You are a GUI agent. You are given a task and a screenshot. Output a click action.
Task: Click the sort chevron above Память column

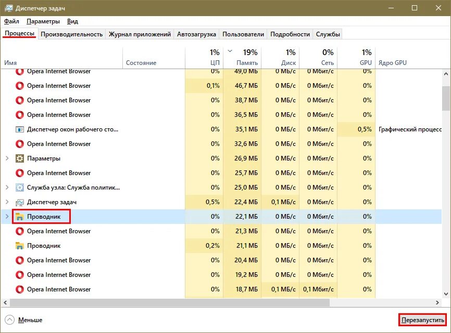(x=230, y=51)
